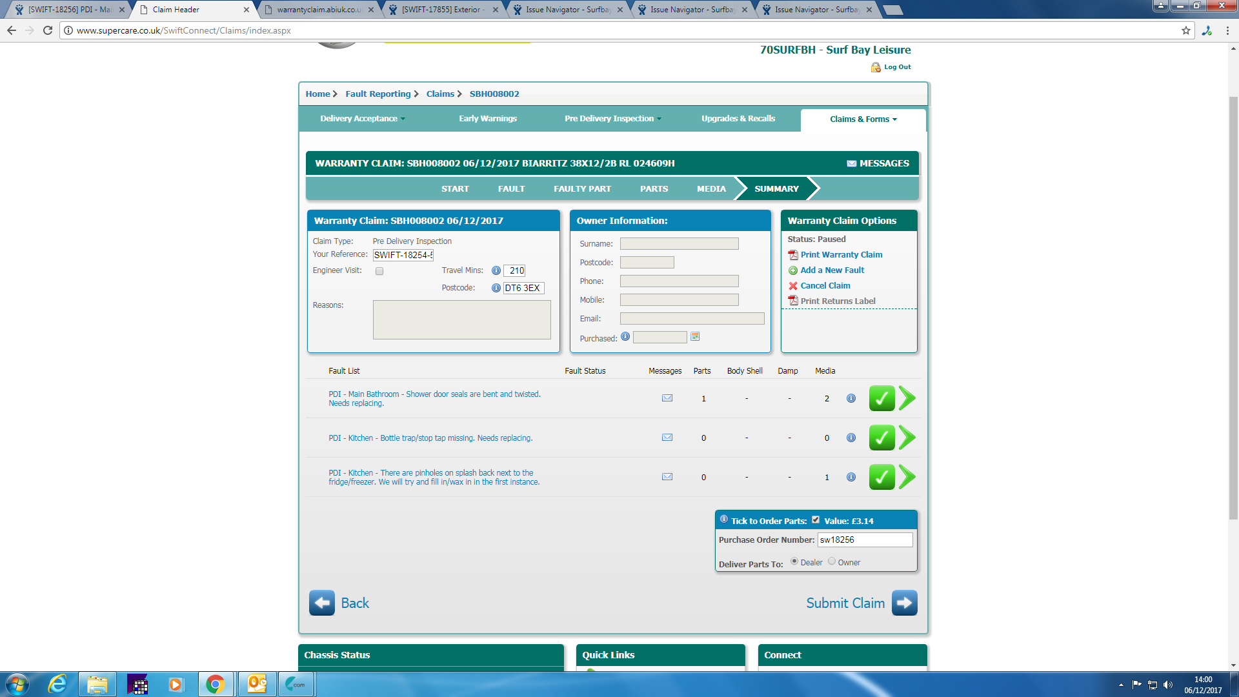Image resolution: width=1239 pixels, height=697 pixels.
Task: Tick the Engineer Visit checkbox
Action: tap(379, 271)
